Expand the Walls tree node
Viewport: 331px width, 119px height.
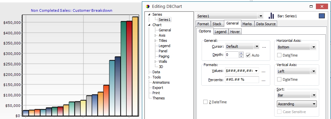156,61
